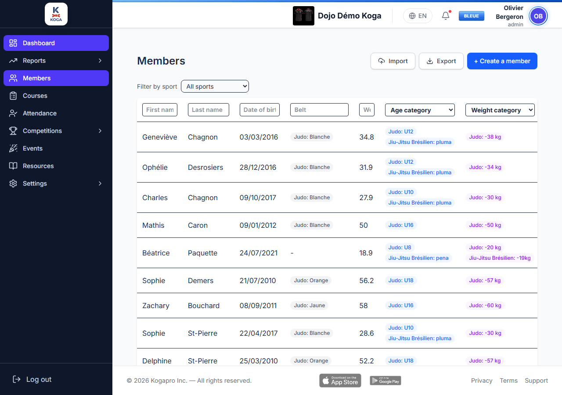Image resolution: width=562 pixels, height=395 pixels.
Task: Open the notifications bell
Action: click(x=446, y=16)
